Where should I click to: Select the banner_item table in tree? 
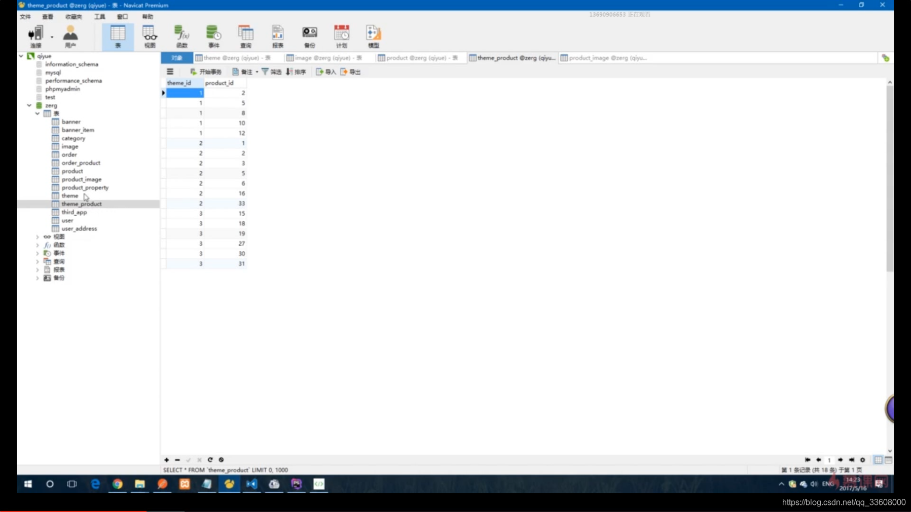coord(78,130)
